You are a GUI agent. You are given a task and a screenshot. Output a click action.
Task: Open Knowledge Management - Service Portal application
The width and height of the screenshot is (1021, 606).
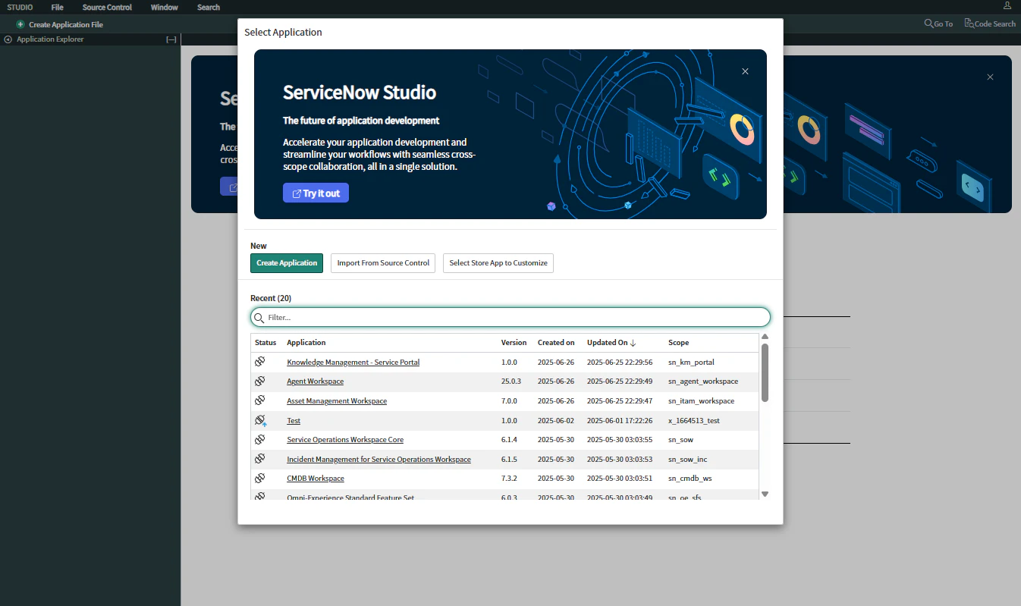353,363
